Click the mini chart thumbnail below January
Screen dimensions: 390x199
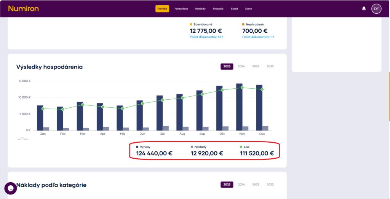pyautogui.click(x=23, y=139)
